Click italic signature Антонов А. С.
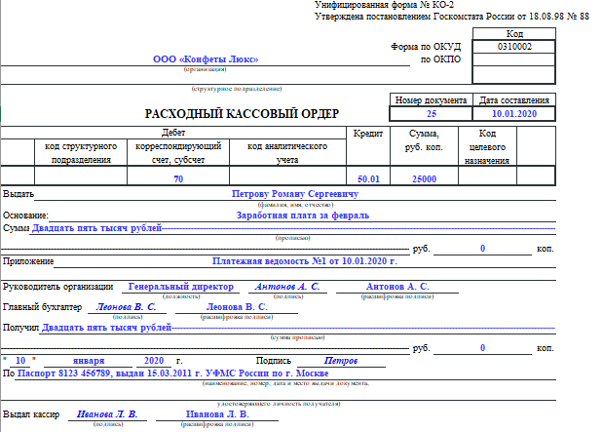This screenshot has width=603, height=432. (286, 287)
